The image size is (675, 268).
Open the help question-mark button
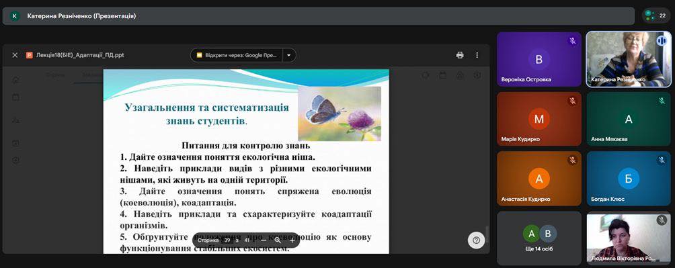476,240
